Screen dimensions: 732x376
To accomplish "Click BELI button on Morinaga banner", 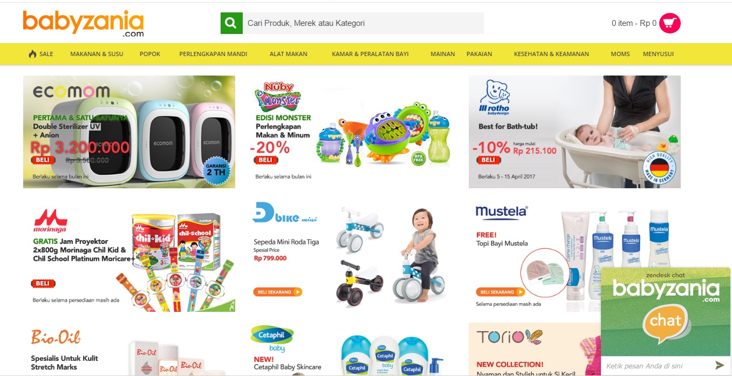I will tap(43, 283).
